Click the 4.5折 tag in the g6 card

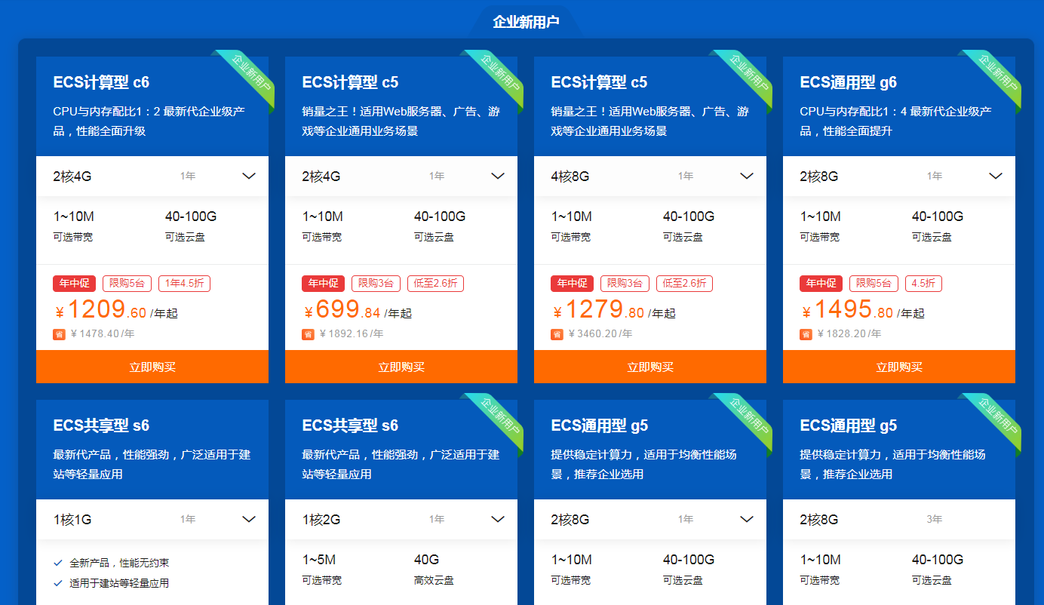point(923,284)
